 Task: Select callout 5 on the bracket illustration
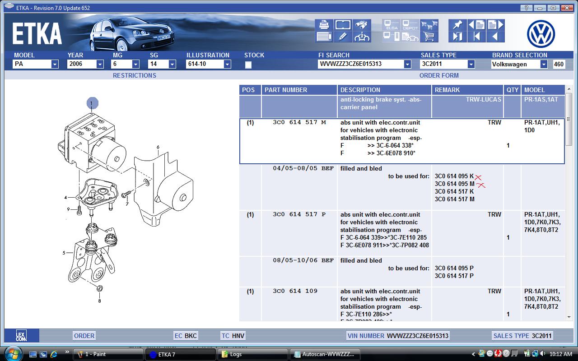[x=64, y=253]
